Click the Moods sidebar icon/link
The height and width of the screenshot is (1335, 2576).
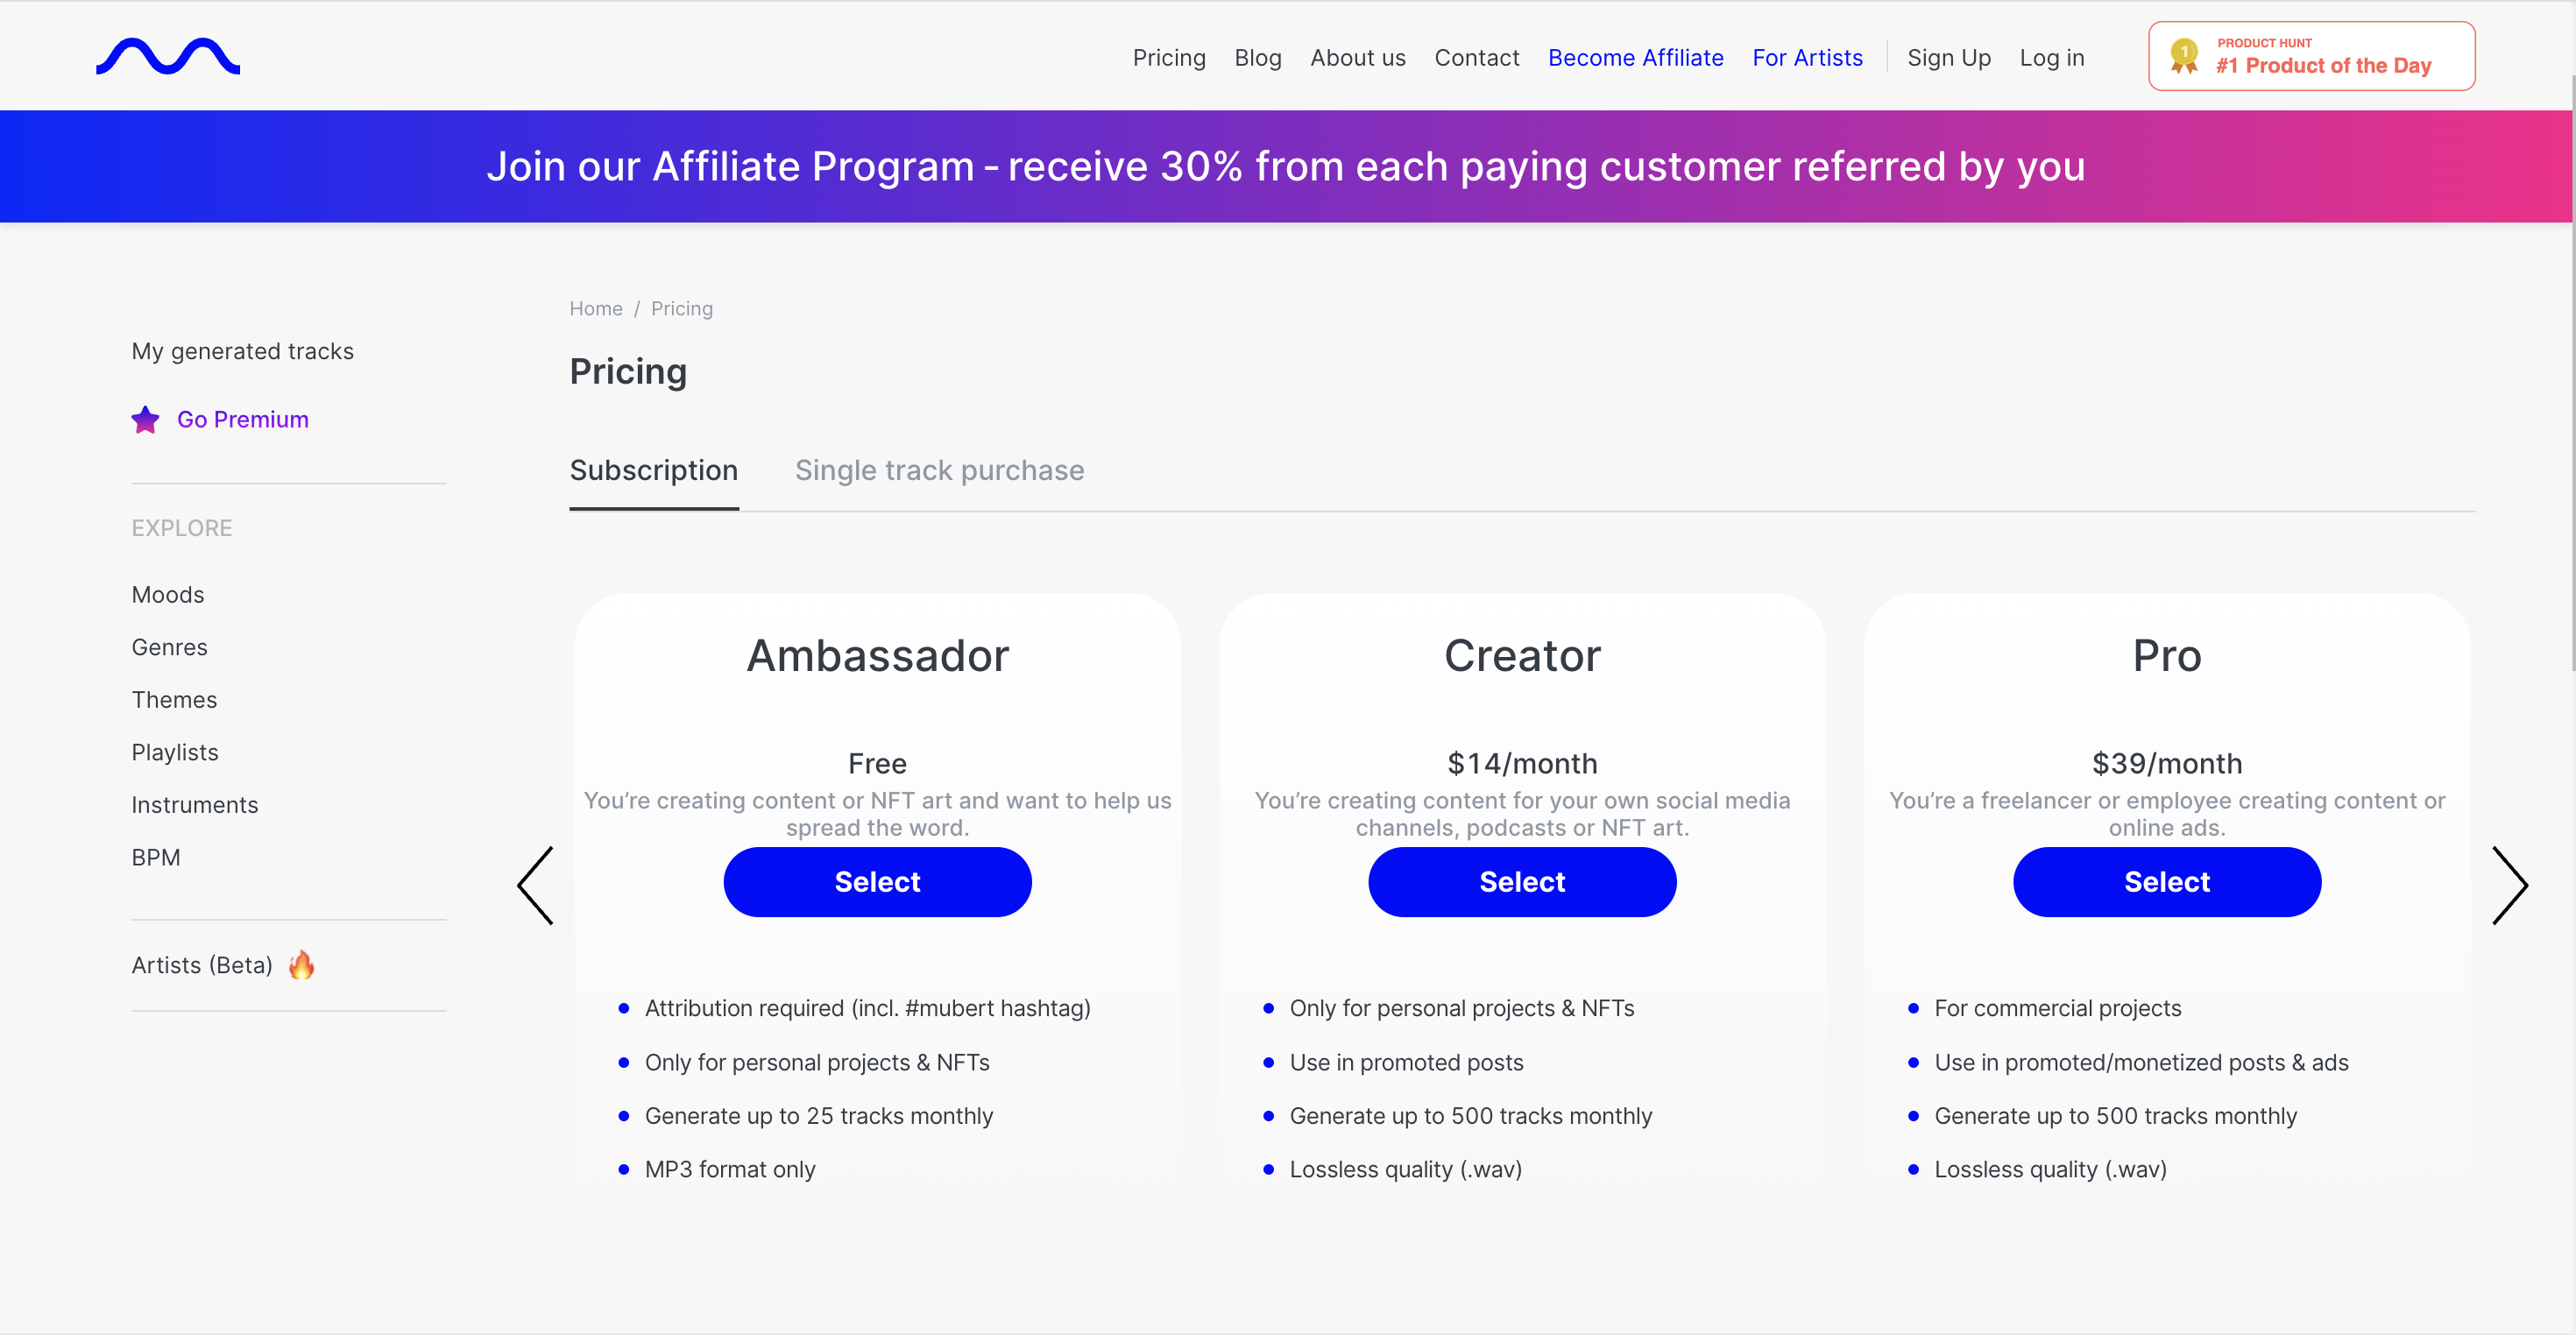click(168, 592)
